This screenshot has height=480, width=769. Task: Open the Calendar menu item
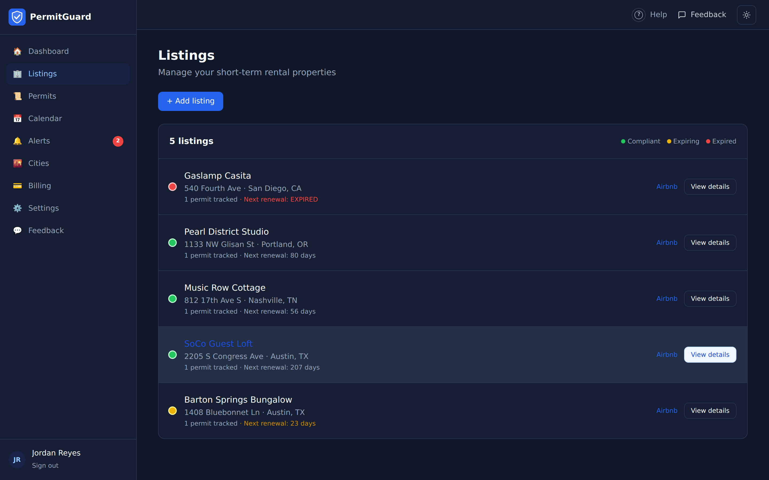coord(68,118)
